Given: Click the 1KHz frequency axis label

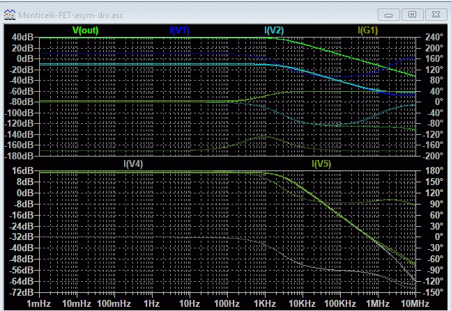Looking at the screenshot, I should tap(265, 303).
